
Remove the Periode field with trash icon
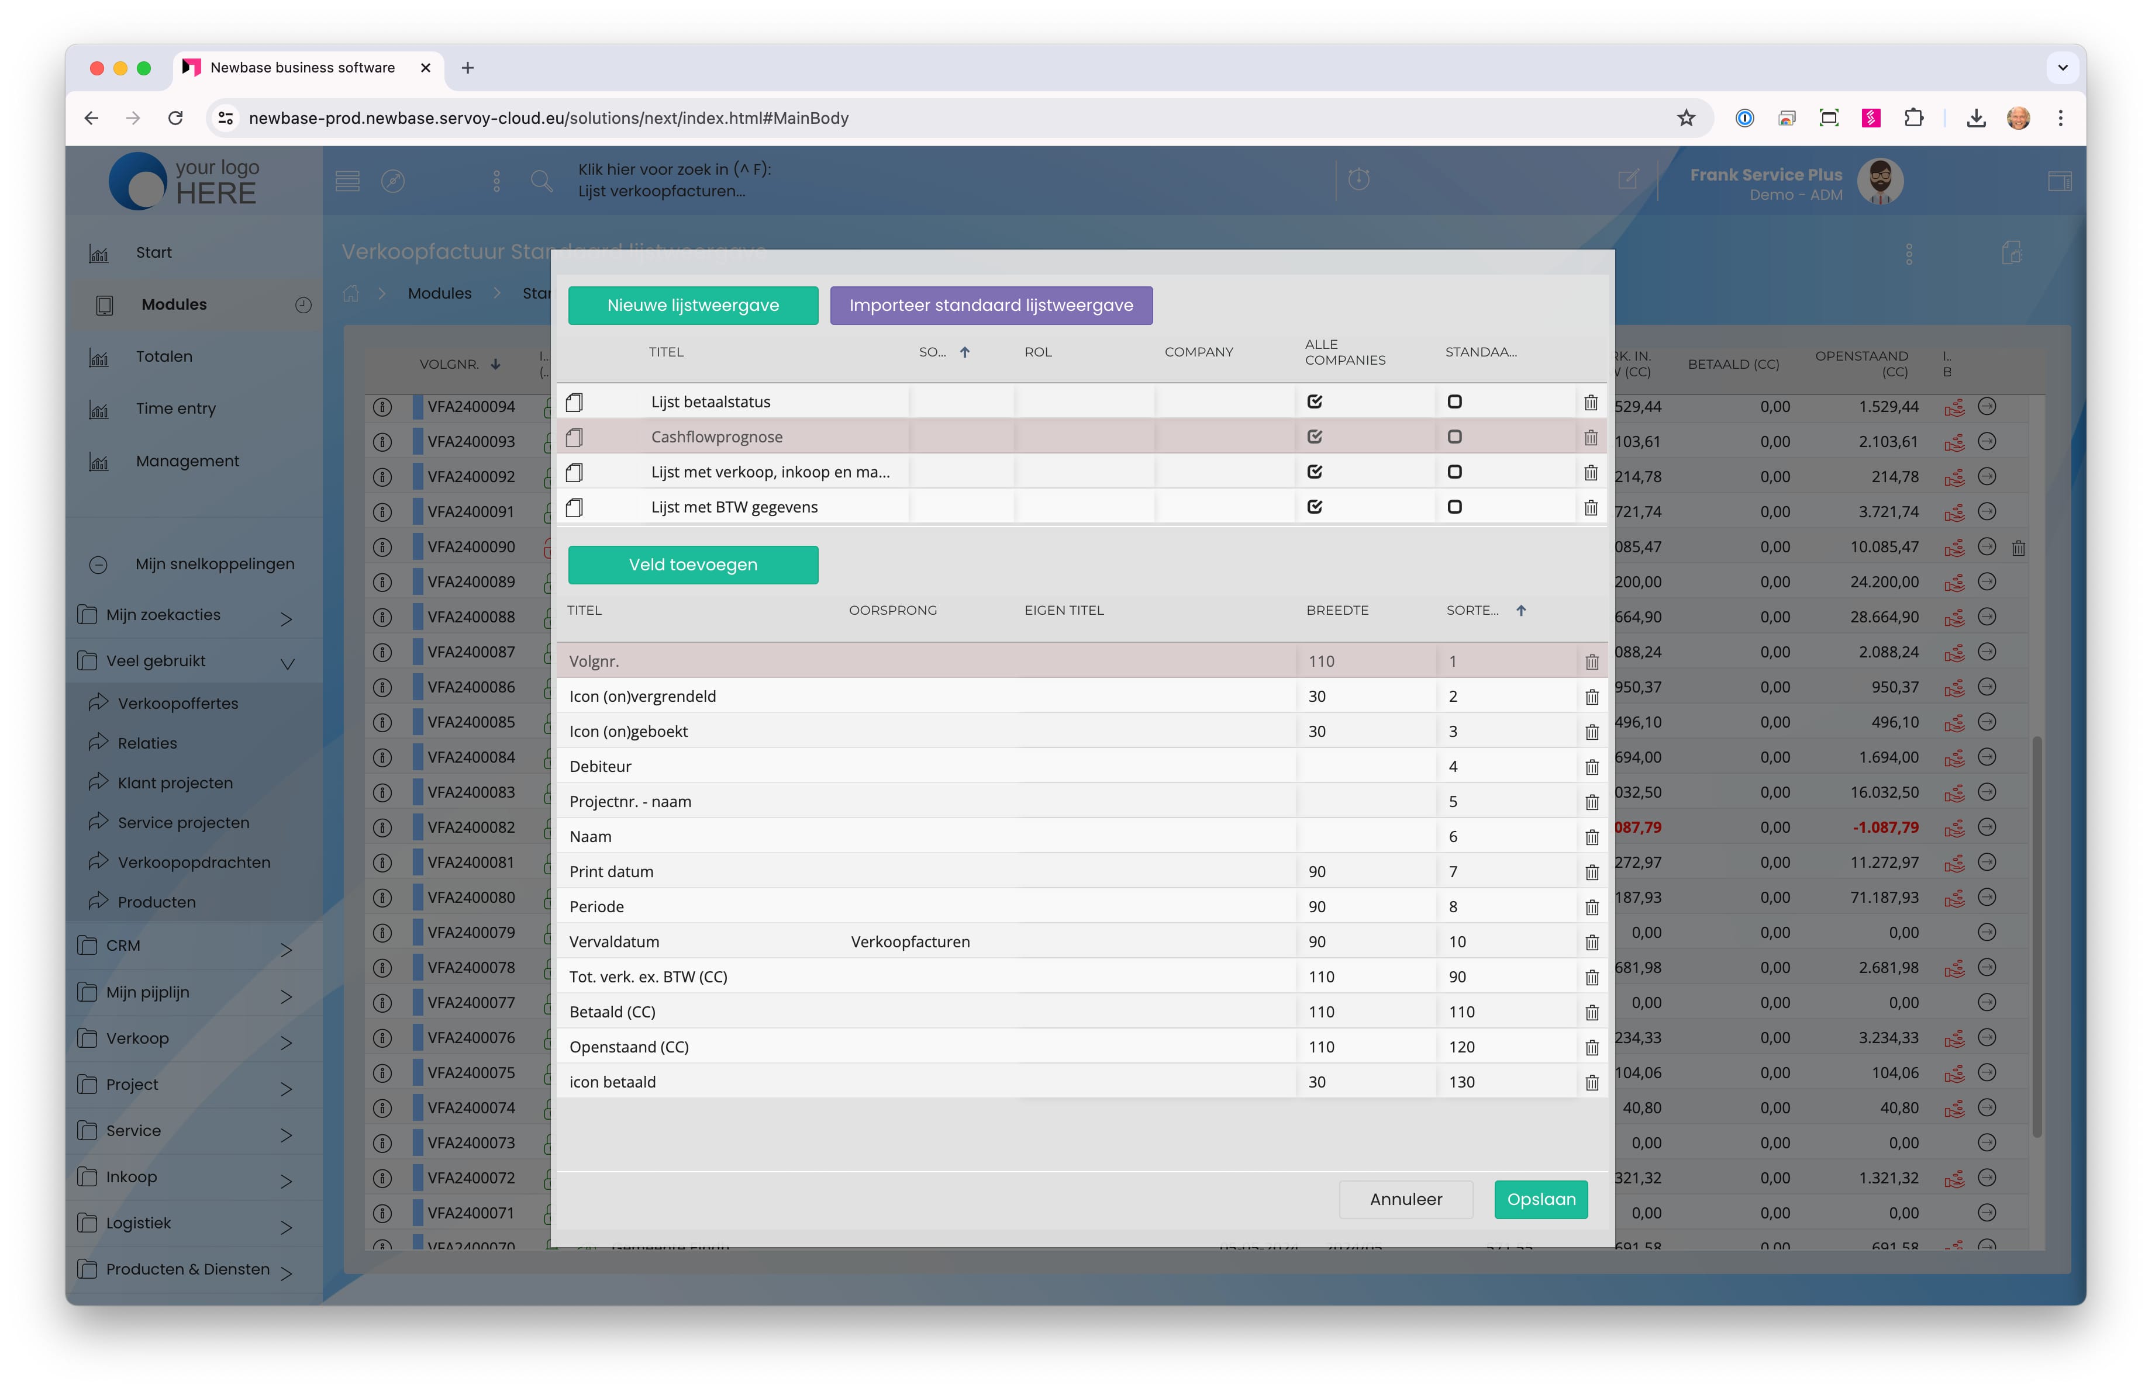[1591, 907]
